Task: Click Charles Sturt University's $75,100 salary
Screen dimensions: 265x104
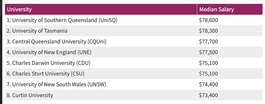Action: pos(208,74)
